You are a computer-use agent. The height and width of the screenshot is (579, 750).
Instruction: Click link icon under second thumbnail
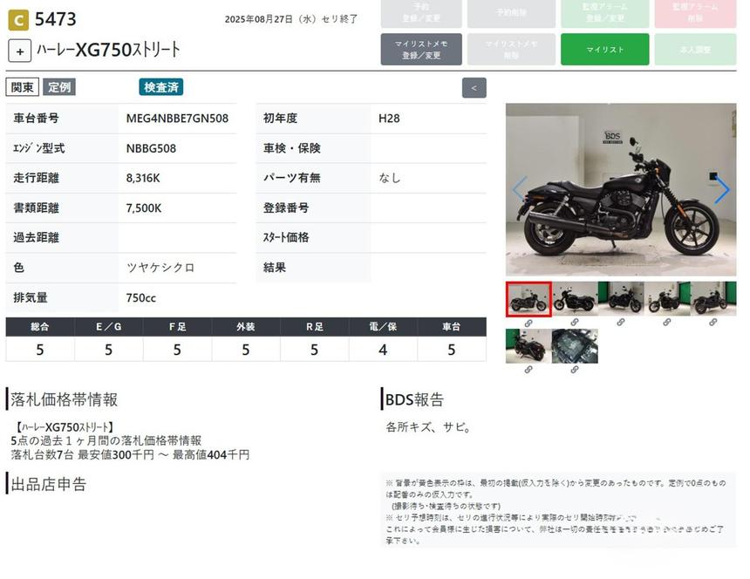(575, 322)
